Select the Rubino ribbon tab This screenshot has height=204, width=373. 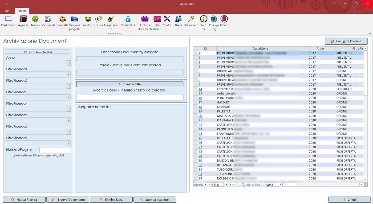point(22,11)
